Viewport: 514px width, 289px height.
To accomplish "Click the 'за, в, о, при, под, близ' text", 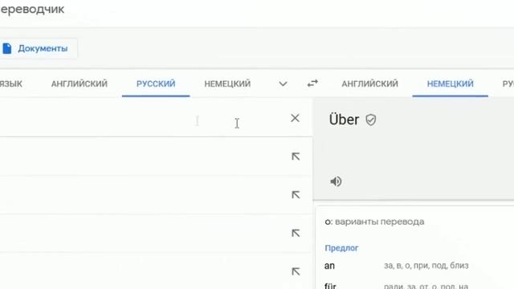I will 426,266.
